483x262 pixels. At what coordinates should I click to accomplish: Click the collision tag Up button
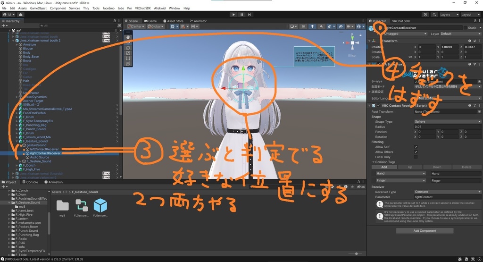[x=410, y=167]
